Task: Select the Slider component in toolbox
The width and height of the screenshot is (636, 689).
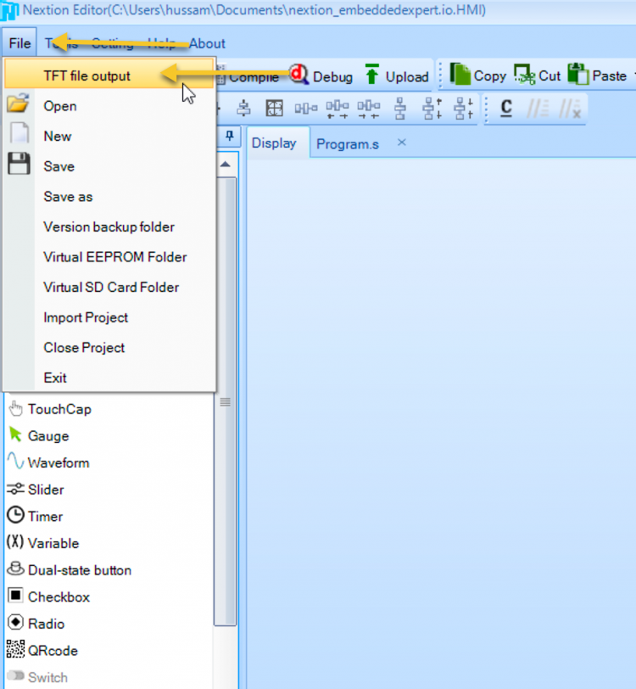Action: coord(46,490)
